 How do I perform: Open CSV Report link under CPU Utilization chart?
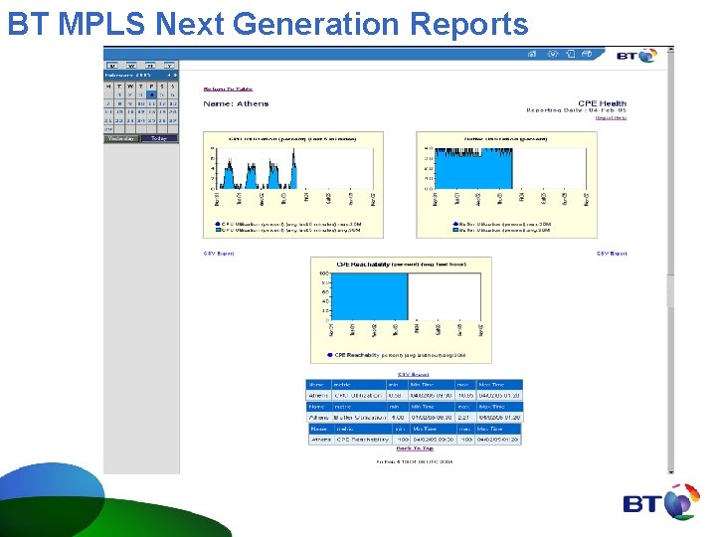(x=219, y=254)
